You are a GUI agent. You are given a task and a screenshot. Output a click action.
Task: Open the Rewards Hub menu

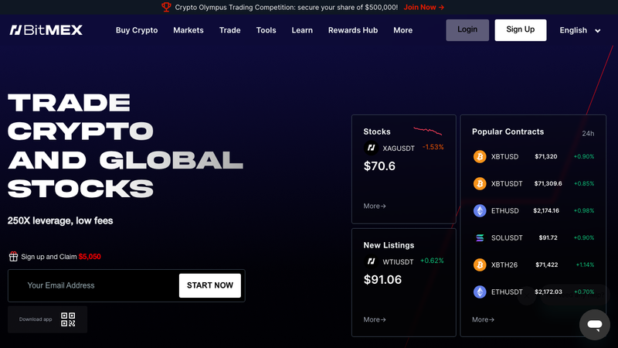[x=353, y=30]
